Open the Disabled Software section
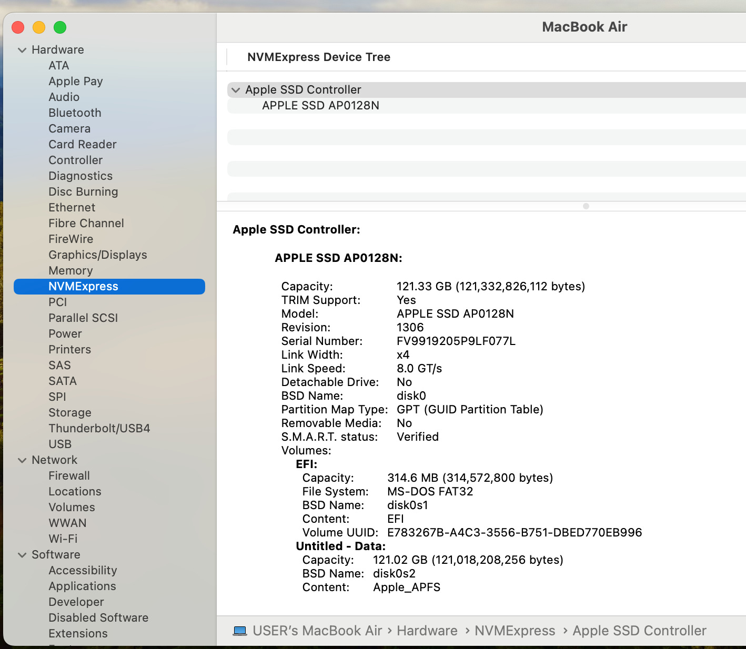Screen dimensions: 746x649 tap(98, 617)
